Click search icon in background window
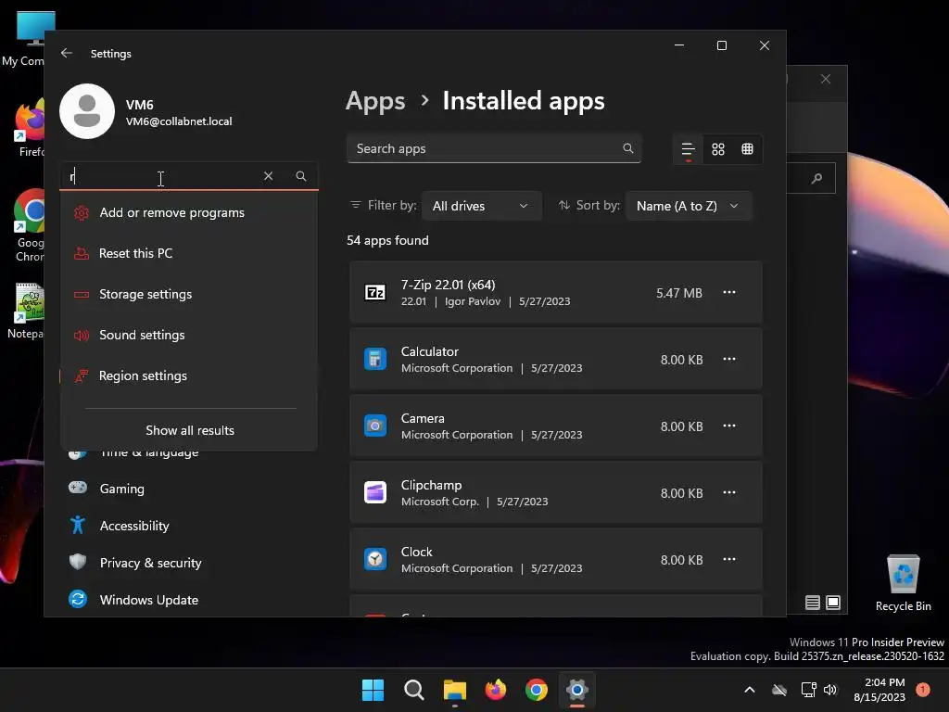Image resolution: width=949 pixels, height=712 pixels. (x=817, y=178)
